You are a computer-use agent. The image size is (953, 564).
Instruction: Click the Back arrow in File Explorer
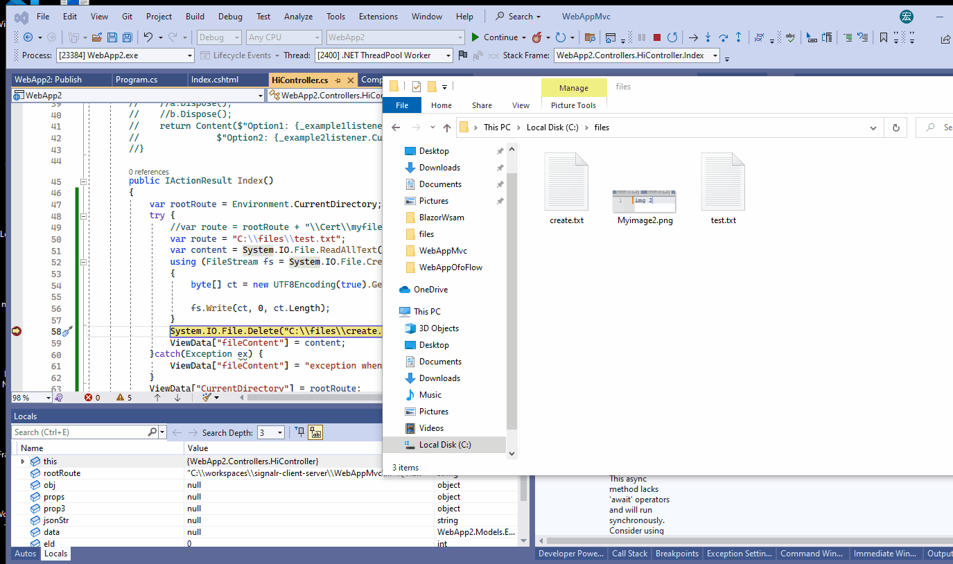[396, 127]
